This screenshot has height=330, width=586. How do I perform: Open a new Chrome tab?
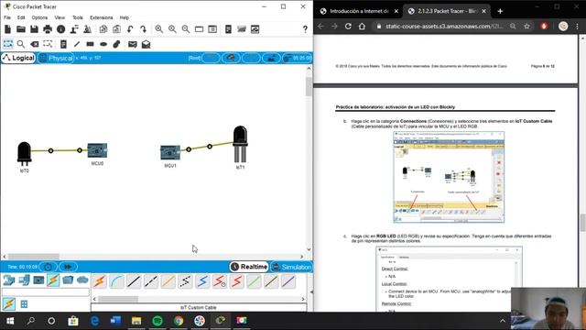[500, 11]
